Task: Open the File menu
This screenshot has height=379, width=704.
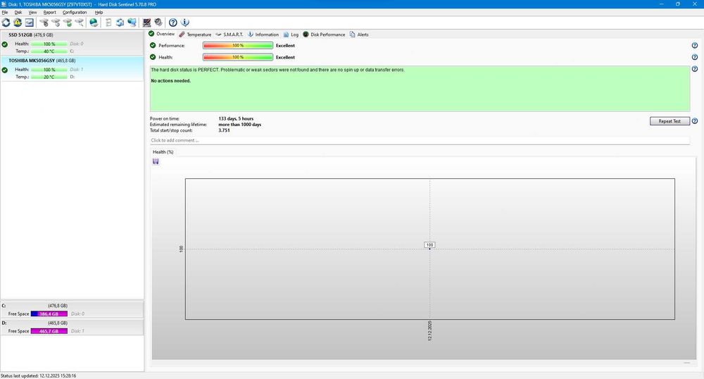Action: 4,12
